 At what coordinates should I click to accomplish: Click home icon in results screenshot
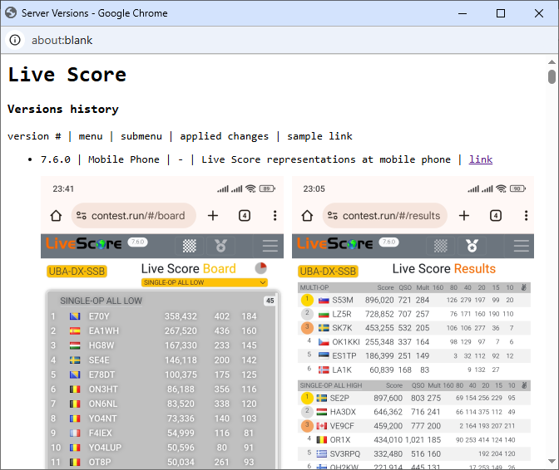click(x=307, y=216)
